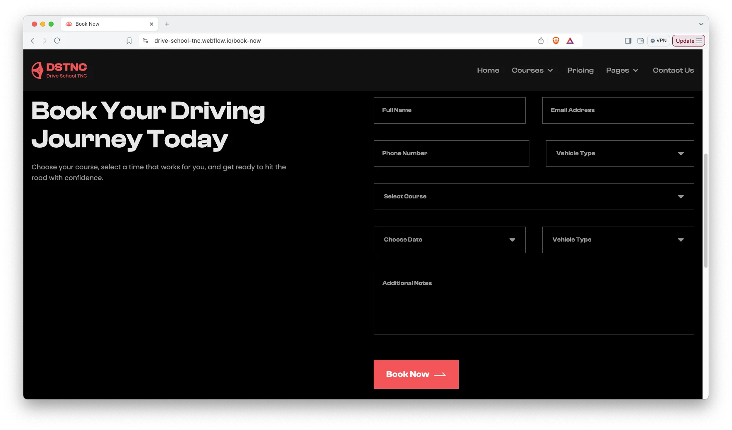Click the DSTNC steering wheel logo
Image resolution: width=732 pixels, height=430 pixels.
pos(37,71)
